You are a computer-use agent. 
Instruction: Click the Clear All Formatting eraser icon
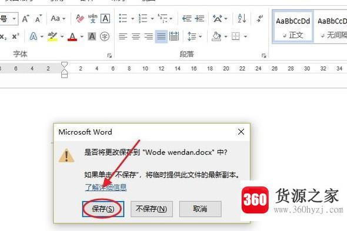pos(80,19)
